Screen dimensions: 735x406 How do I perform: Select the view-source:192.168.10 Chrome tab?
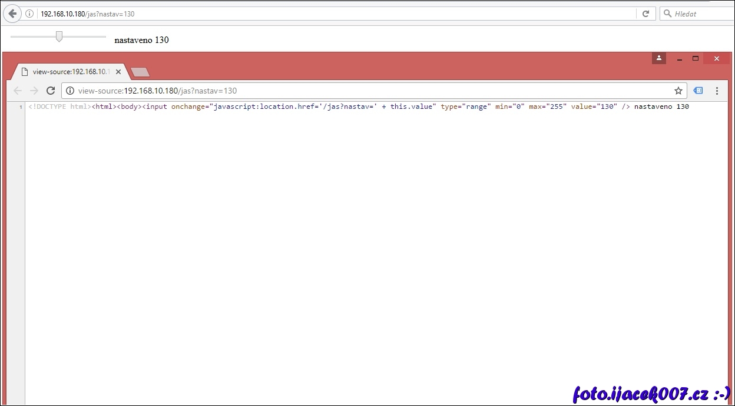coord(68,72)
